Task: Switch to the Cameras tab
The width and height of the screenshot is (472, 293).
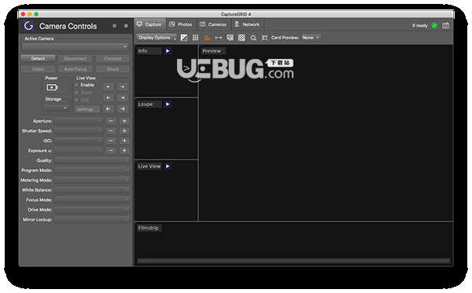Action: click(x=213, y=24)
